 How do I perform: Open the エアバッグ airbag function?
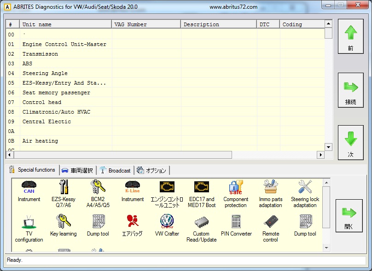point(133,225)
